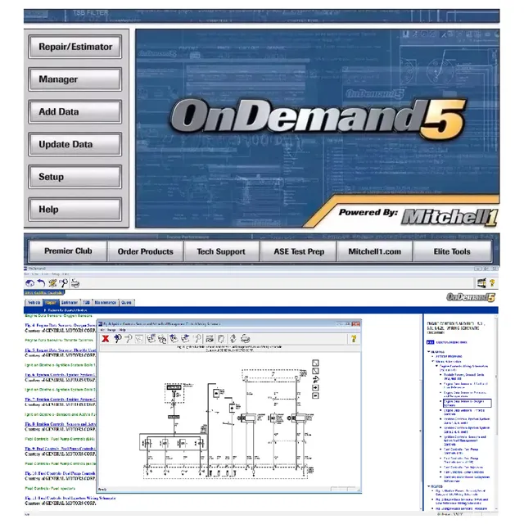Click the Update Data button
This screenshot has width=524, height=524.
click(75, 144)
